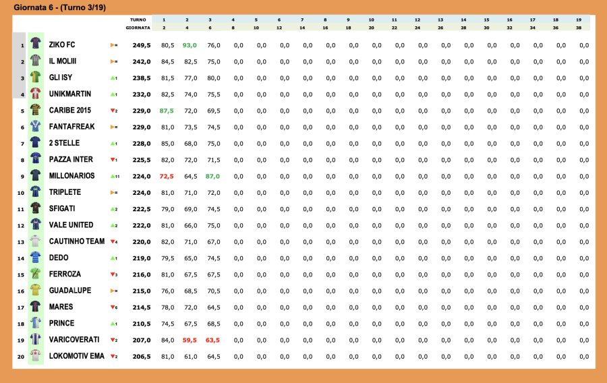Click the team name ZIKO FC
The height and width of the screenshot is (383, 607).
62,45
